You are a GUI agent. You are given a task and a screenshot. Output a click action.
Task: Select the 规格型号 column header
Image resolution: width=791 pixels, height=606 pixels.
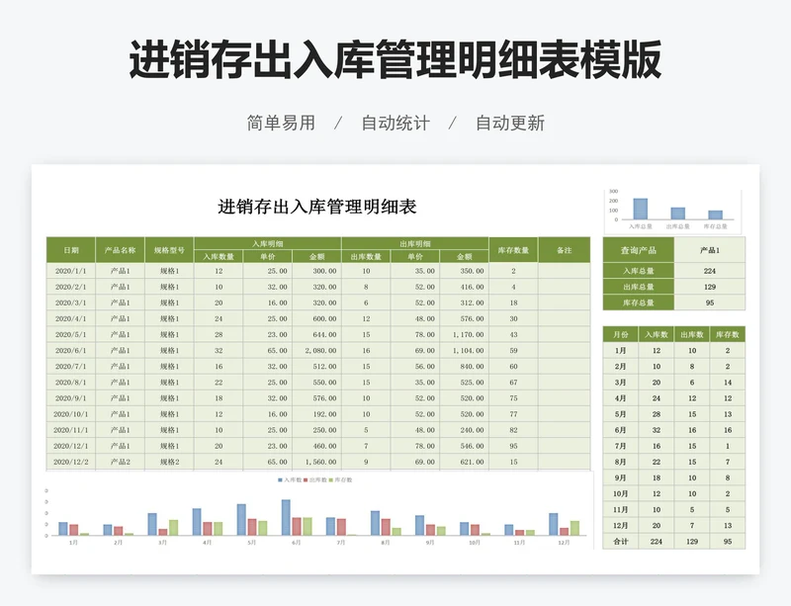point(169,250)
